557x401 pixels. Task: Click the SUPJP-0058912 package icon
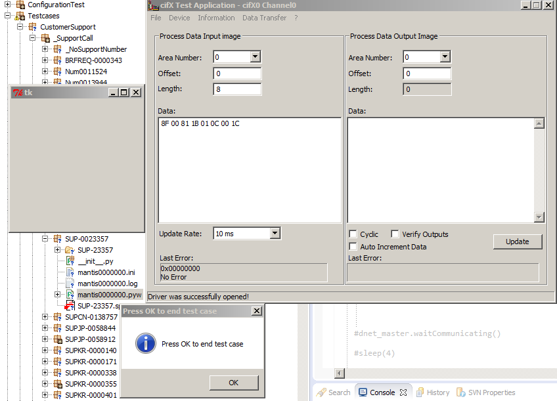[x=58, y=339]
